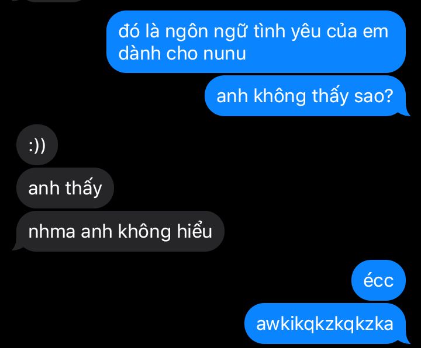Click the word "ngôn" in the top message
Viewport: 421px width, 348px height.
tap(187, 32)
